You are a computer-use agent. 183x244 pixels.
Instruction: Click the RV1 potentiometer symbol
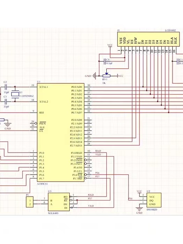106,75
